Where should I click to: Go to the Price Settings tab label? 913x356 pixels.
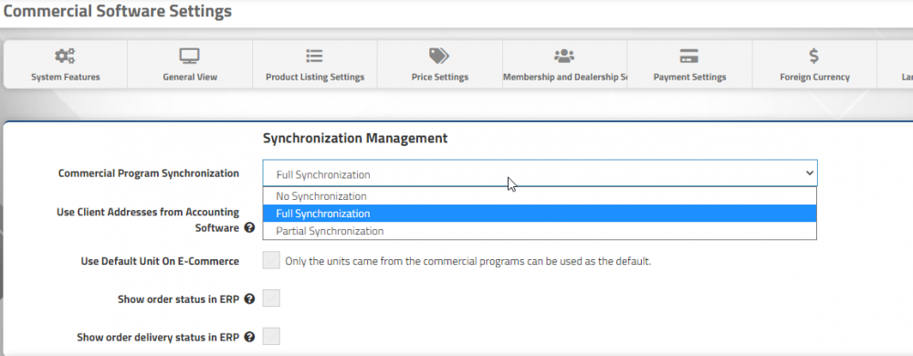440,77
